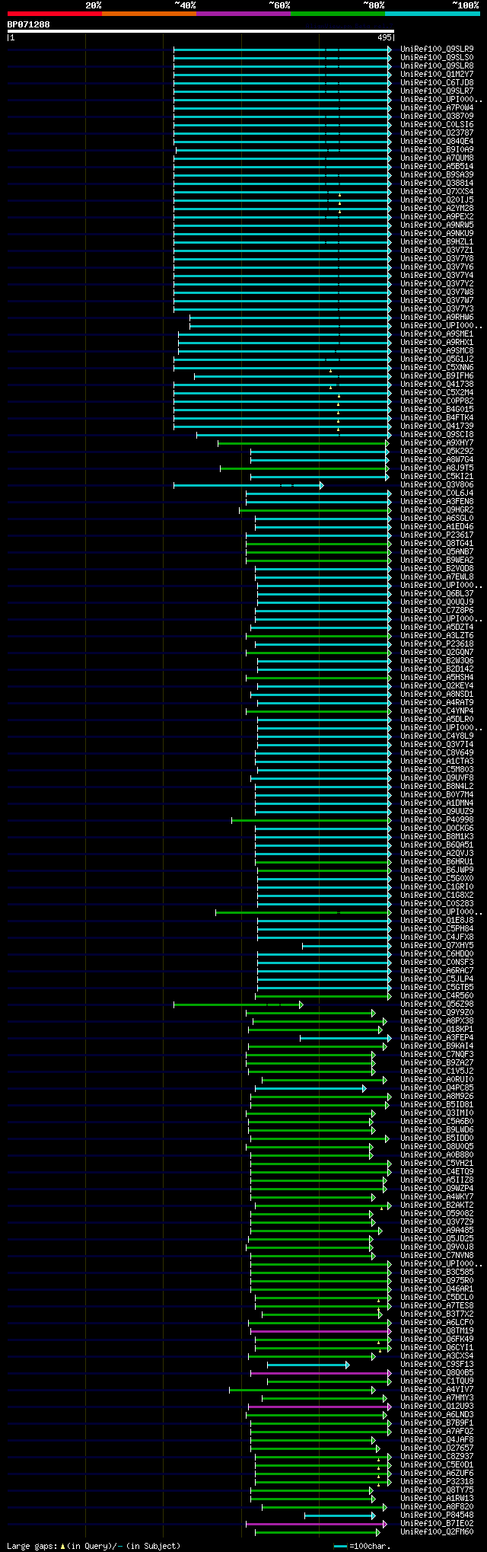
Task: Open hit UniRef100_A7P0W4
Action: tap(437, 108)
